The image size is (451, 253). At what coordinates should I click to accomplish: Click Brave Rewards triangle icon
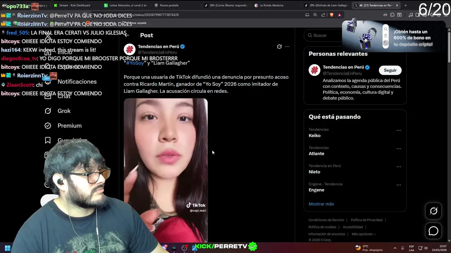[339, 15]
